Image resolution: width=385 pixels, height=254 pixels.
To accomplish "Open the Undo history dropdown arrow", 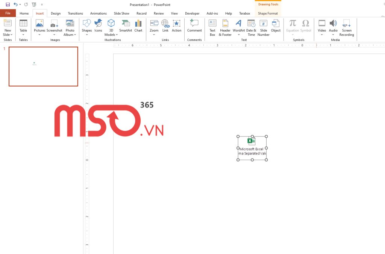I will [x=20, y=5].
